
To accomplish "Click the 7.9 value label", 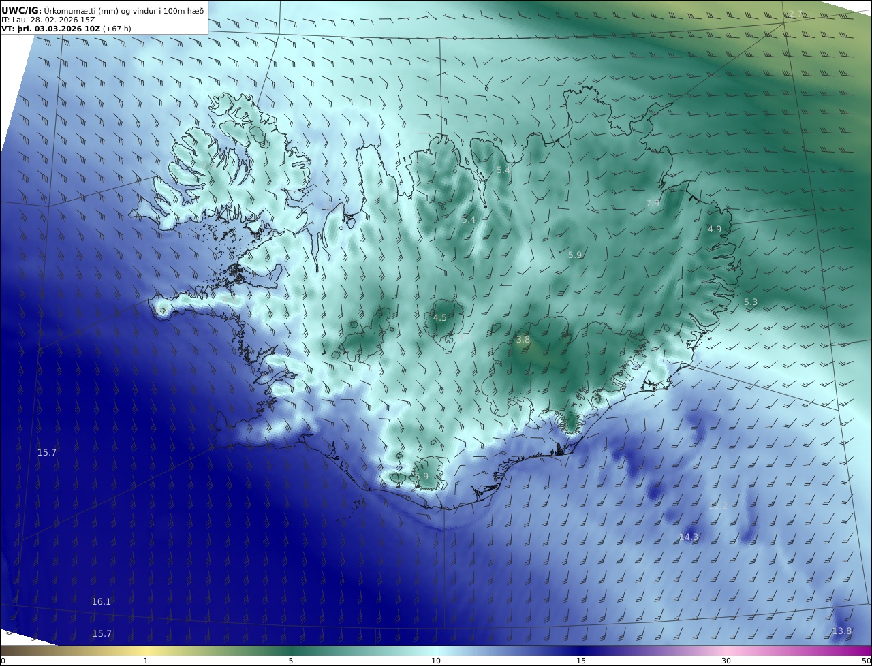I will click(653, 203).
